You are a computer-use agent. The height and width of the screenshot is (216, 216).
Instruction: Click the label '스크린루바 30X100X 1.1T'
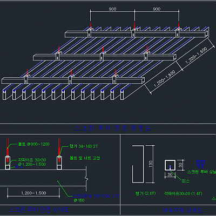(x=96, y=196)
